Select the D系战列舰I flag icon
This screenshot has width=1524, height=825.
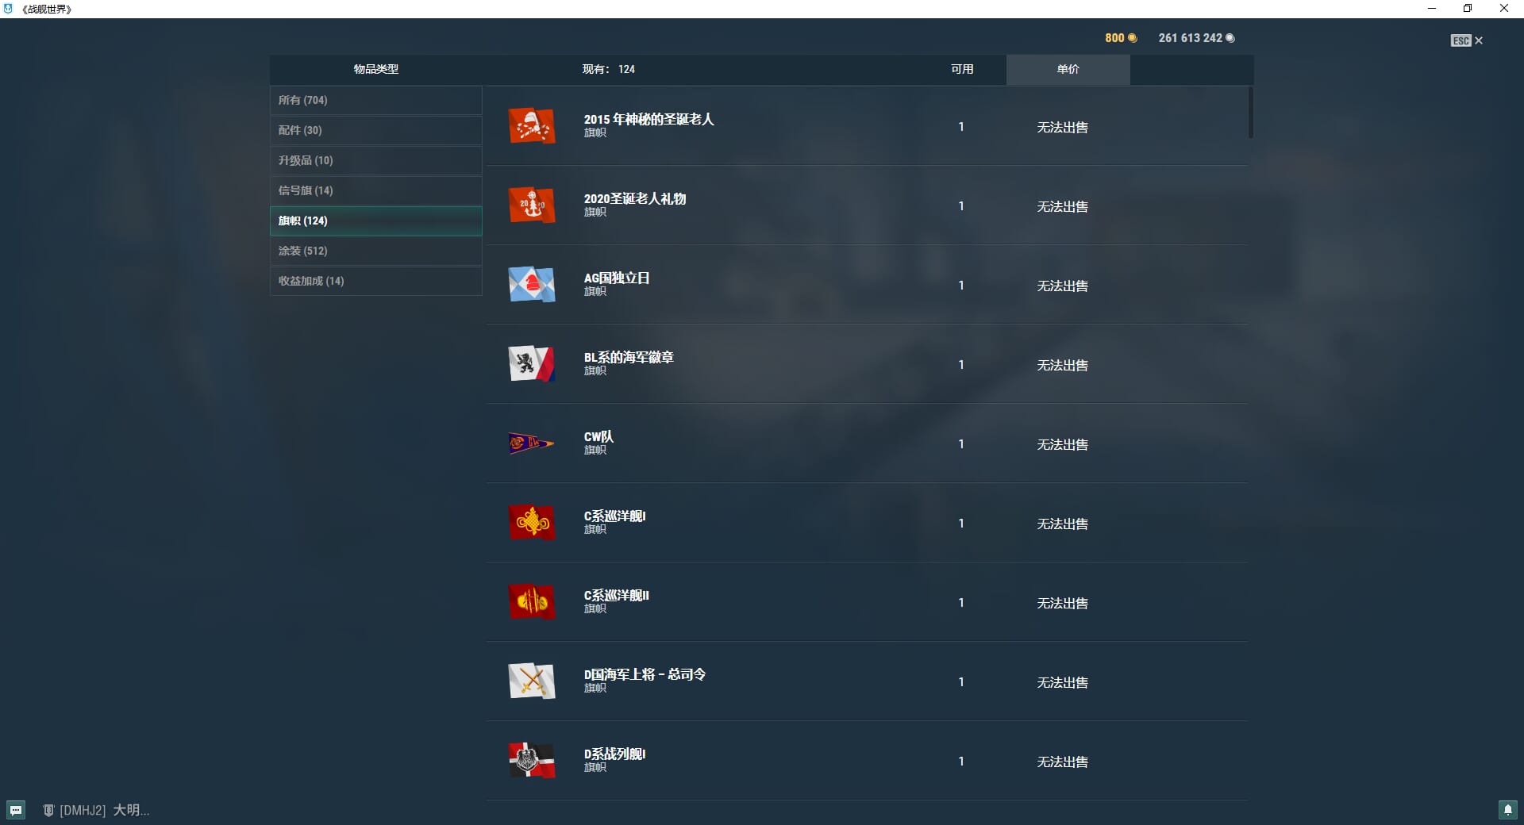531,761
